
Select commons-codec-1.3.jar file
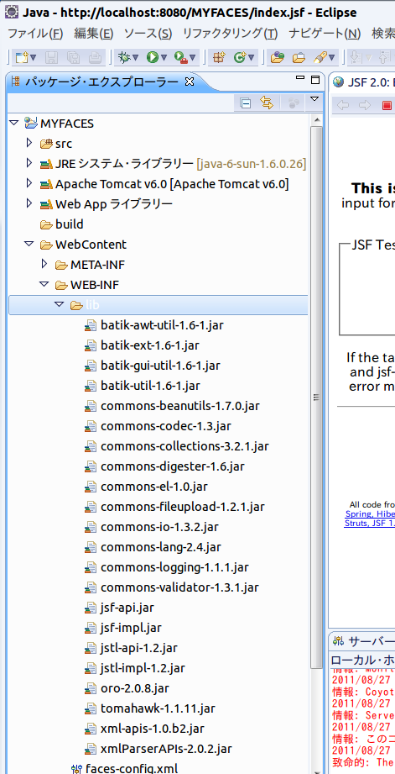tap(165, 426)
